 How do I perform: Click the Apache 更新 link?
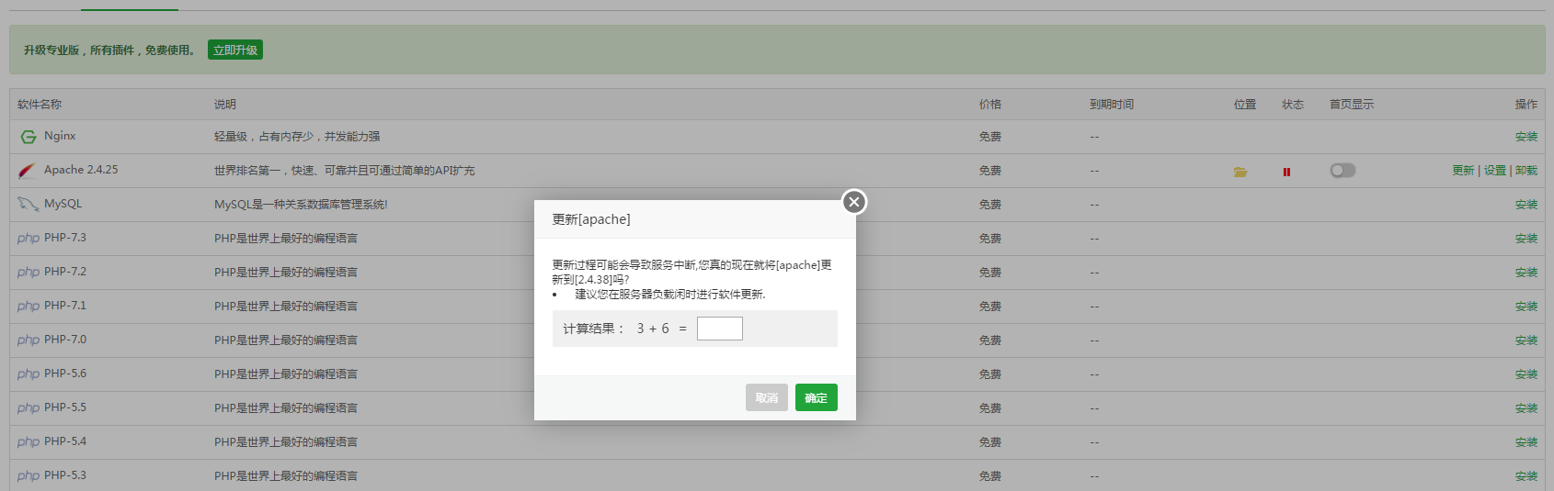[1463, 171]
